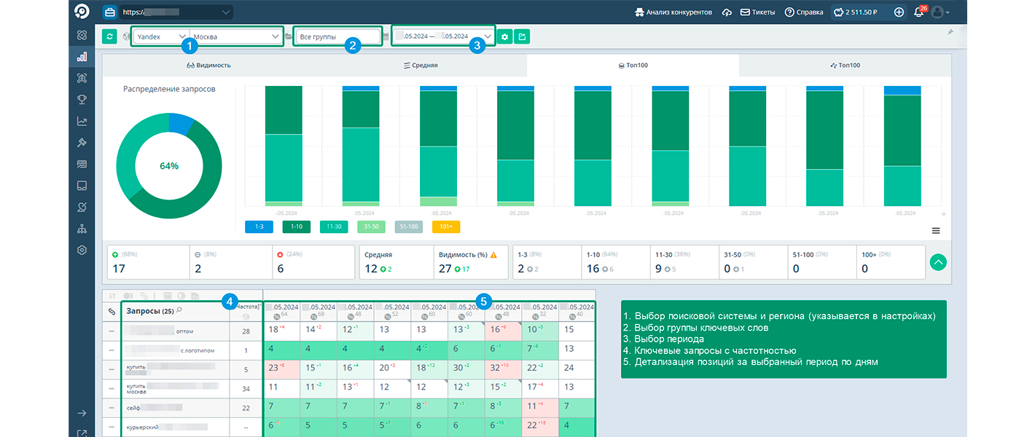Open the Справка help link
The image size is (1035, 437).
pos(804,12)
